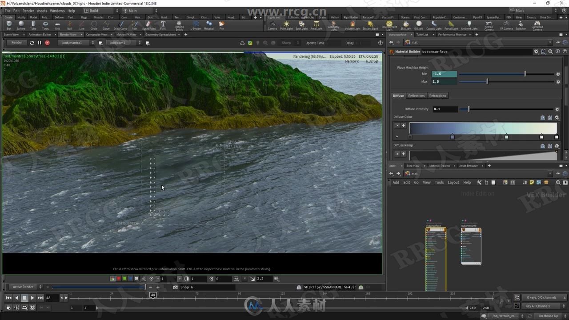Select the Metaball shelf tool
569x320 pixels.
tap(209, 25)
